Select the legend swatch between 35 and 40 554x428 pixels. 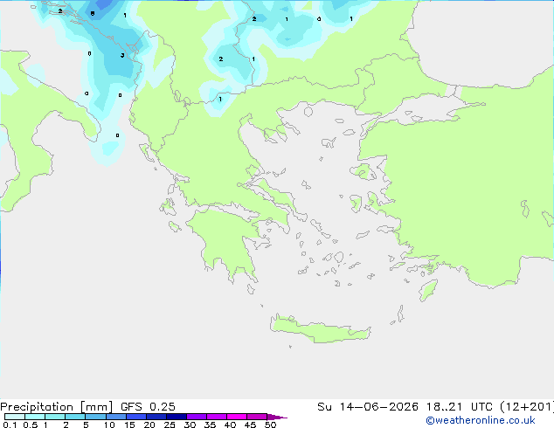[217, 417]
